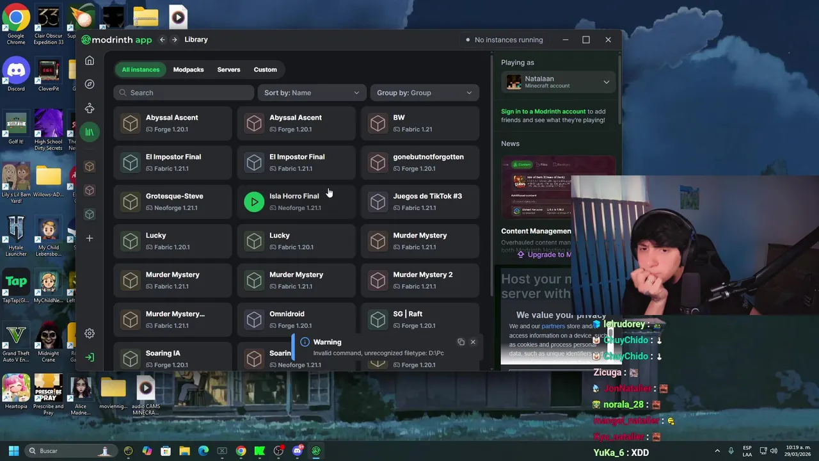Open the Murder Mystery 2 instance
The width and height of the screenshot is (819, 461).
(x=420, y=280)
